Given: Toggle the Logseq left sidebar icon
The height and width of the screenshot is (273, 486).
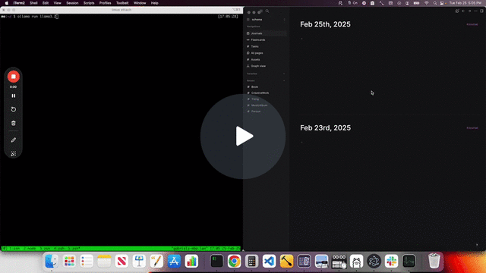Looking at the screenshot, I should click(x=260, y=11).
